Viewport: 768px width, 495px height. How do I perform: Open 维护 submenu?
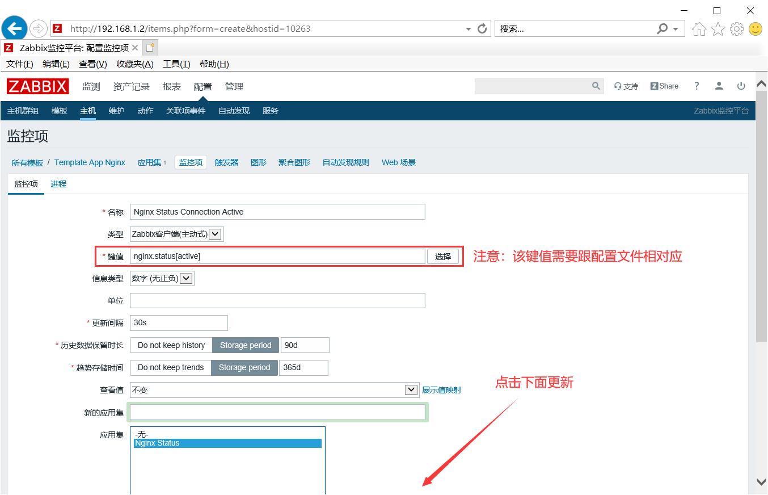[116, 111]
